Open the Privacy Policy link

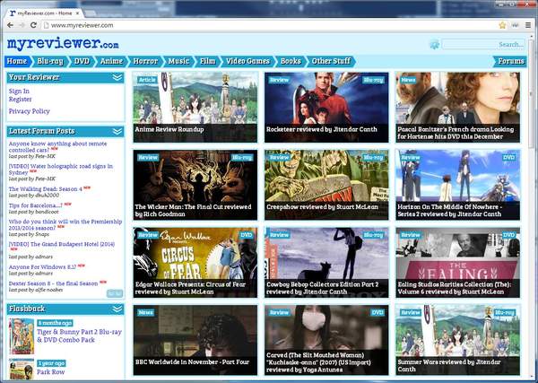click(30, 111)
